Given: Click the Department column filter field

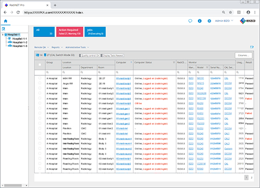Looking at the screenshot, I should [x=88, y=72].
